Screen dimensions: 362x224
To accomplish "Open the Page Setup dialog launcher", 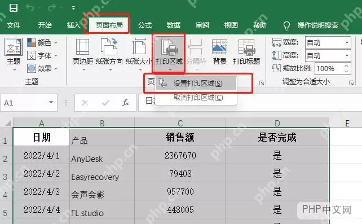I will (x=262, y=83).
